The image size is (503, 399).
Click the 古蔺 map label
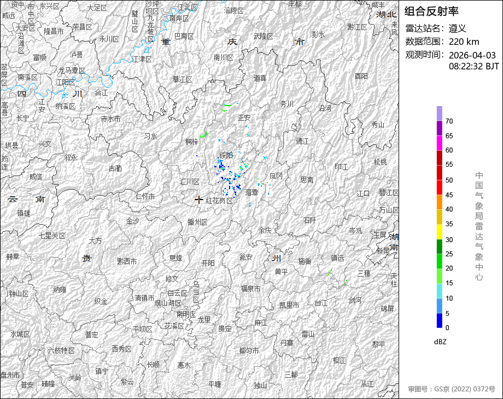115,168
